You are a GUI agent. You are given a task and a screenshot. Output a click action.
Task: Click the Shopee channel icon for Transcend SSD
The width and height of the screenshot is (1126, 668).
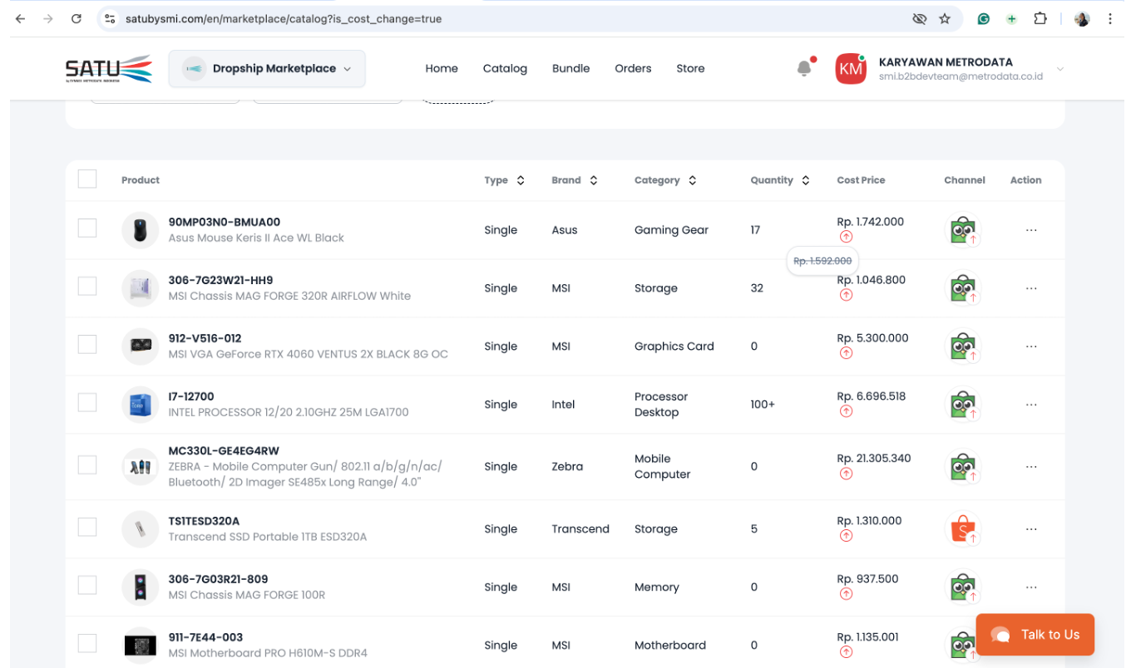[963, 529]
